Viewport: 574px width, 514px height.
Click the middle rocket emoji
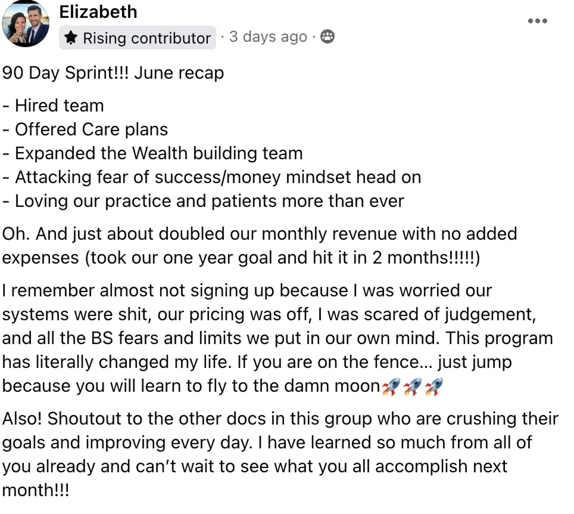click(x=413, y=387)
